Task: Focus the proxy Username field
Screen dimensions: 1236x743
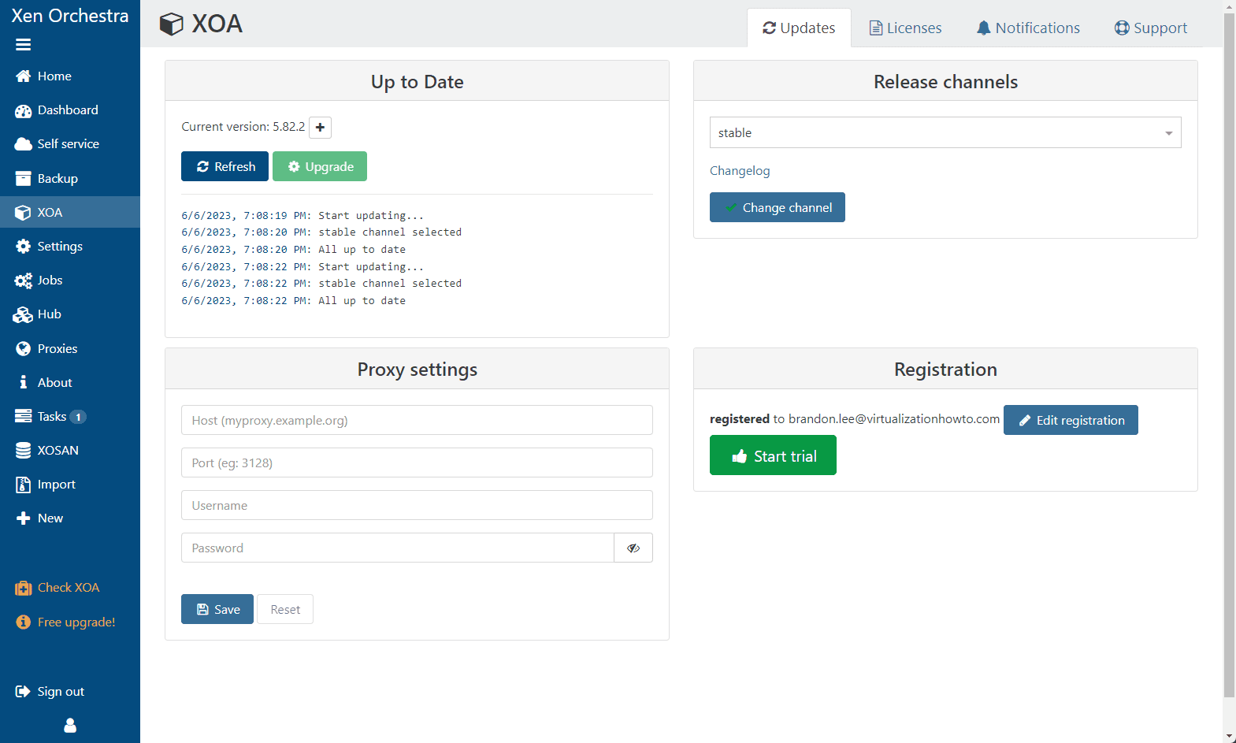Action: (x=417, y=505)
